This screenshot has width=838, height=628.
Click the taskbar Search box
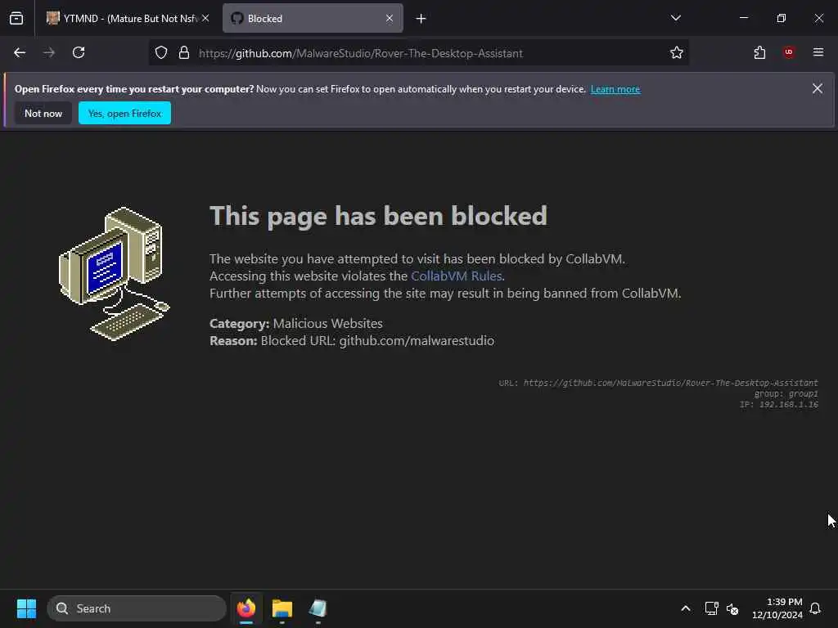[x=137, y=608]
